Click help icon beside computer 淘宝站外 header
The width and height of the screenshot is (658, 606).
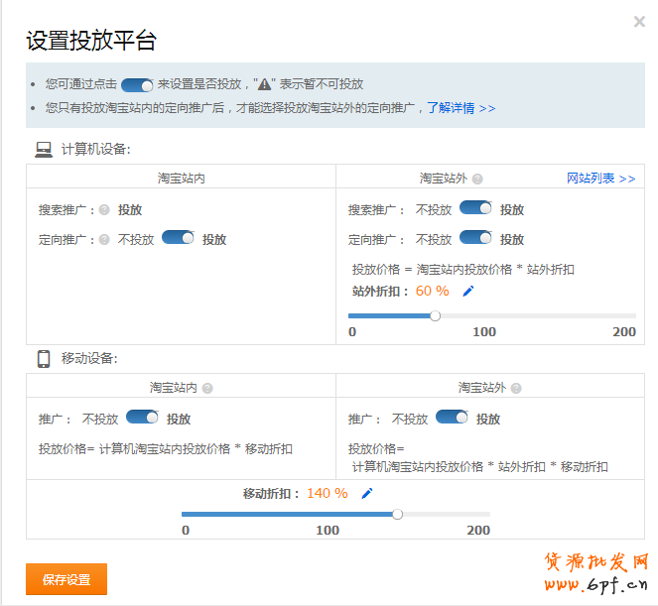click(x=477, y=180)
